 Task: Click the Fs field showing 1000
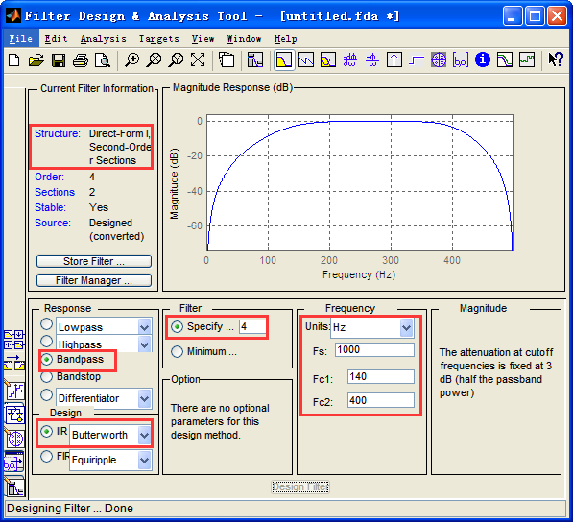point(374,350)
